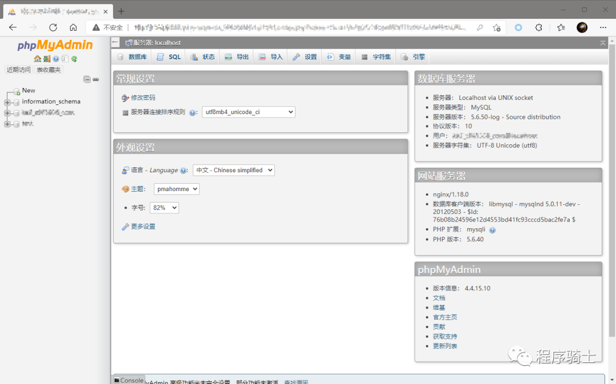Open phpMyAdmin documentation blue help icon in sidebar
The height and width of the screenshot is (384, 616).
click(56, 59)
